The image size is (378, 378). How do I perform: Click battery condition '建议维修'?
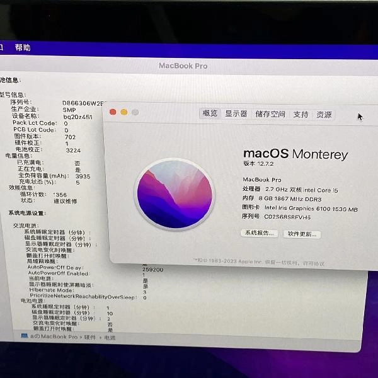pyautogui.click(x=66, y=201)
